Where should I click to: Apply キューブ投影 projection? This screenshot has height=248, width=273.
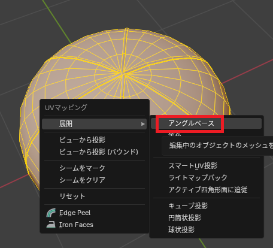188,205
